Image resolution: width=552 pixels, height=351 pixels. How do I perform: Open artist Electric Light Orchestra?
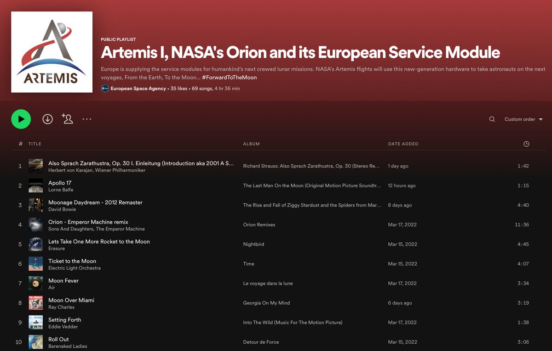(75, 268)
